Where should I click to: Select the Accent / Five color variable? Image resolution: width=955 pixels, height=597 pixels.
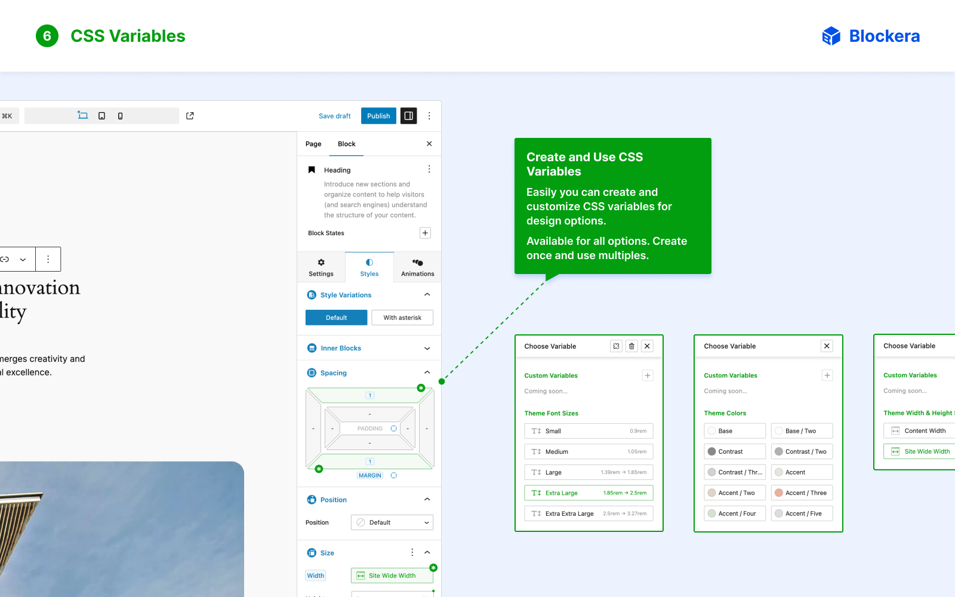[x=802, y=513]
